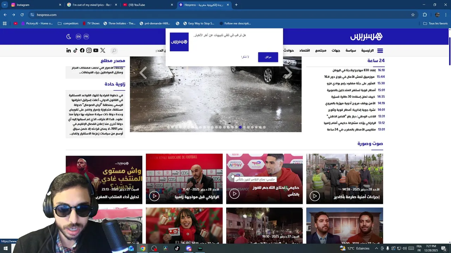Open news item at 16:10
Viewport: 451px width, 253px height.
point(359,70)
